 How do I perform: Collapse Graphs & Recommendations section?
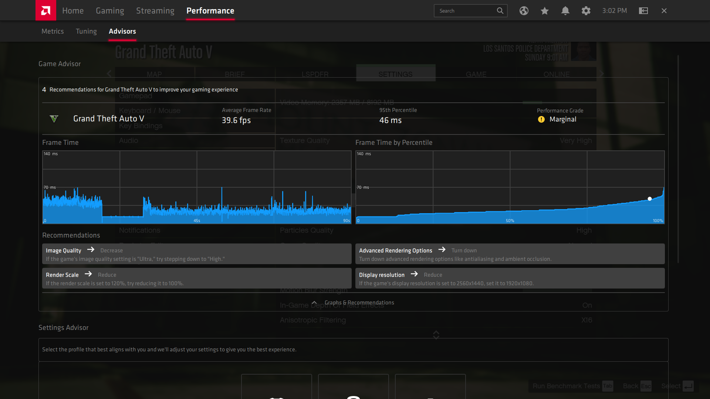(x=314, y=303)
